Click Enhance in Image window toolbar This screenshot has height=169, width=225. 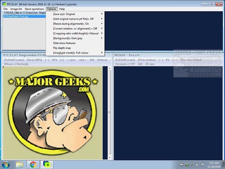pos(102,60)
